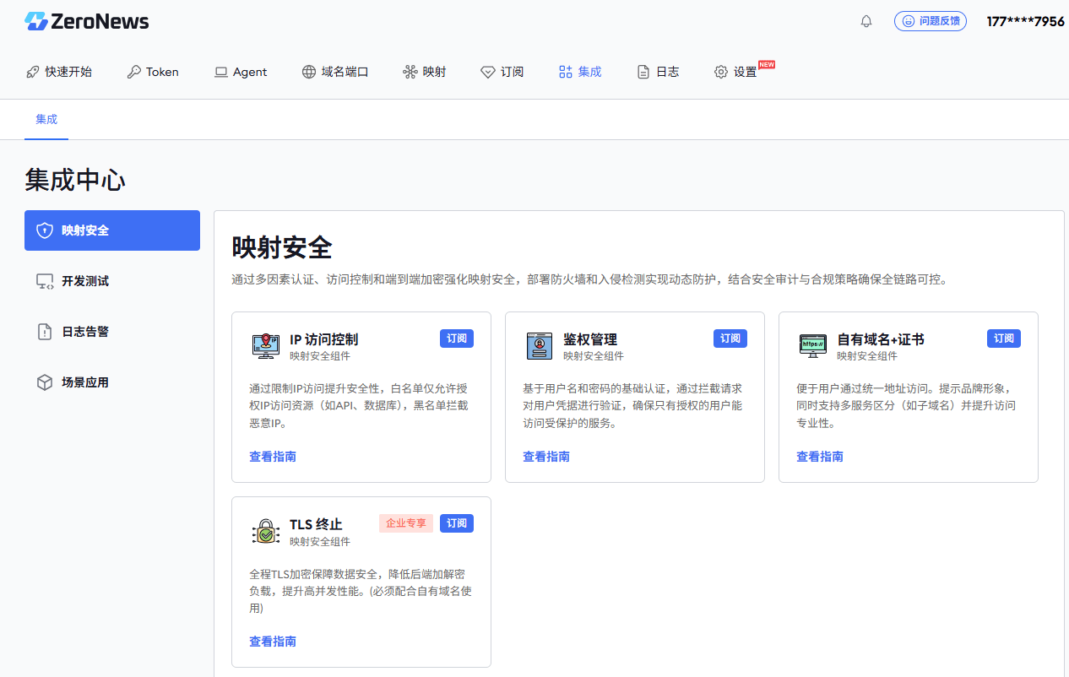
Task: Click the 问题反馈 feedback button
Action: (x=931, y=21)
